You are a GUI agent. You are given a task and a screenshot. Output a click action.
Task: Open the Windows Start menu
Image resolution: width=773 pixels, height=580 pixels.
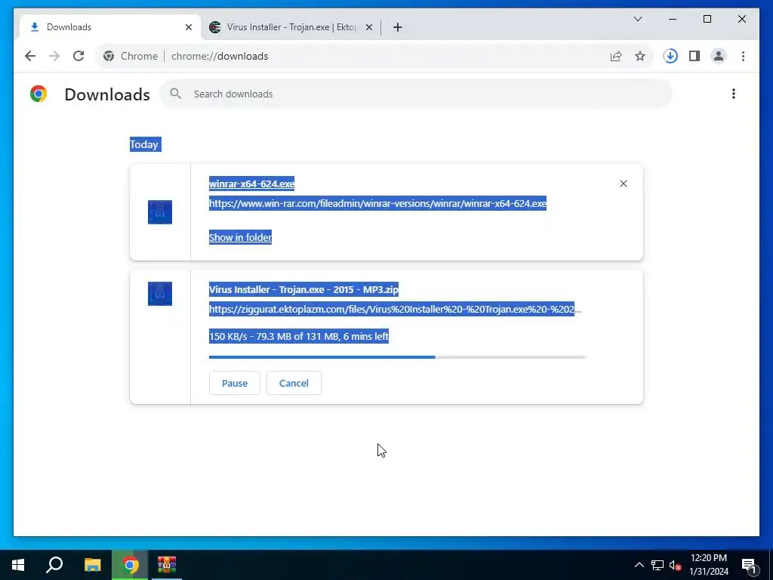tap(18, 565)
